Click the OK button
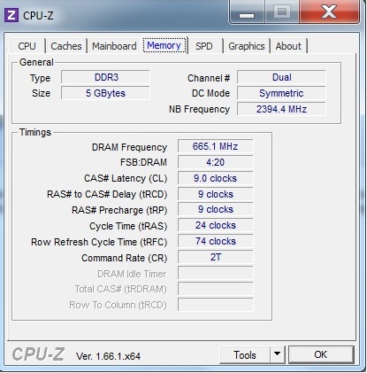367x373 pixels. point(321,354)
